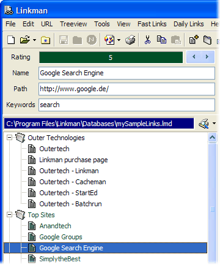Screen dimensions: 220x265
Task: Click the Keywords field containing search
Action: (127, 105)
